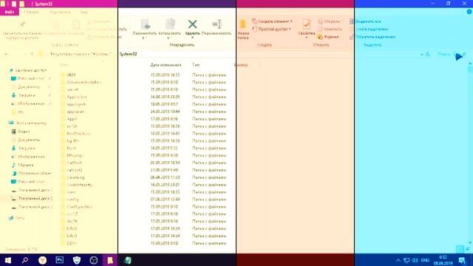This screenshot has height=266, width=473.
Task: Open the Файл ribbon tab
Action: click(x=10, y=12)
